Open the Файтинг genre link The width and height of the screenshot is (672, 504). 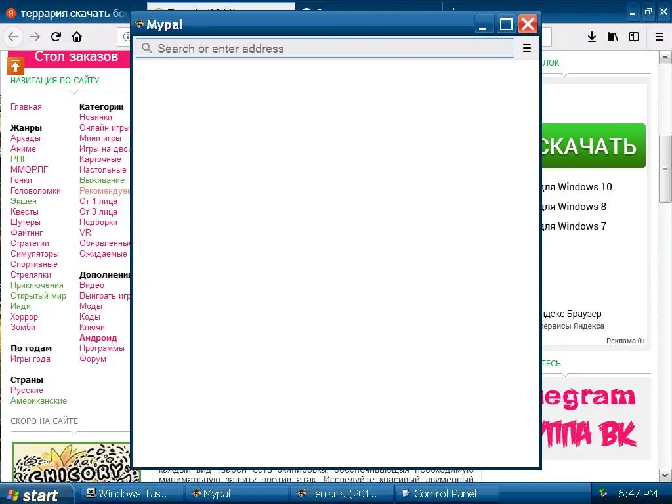click(x=26, y=233)
